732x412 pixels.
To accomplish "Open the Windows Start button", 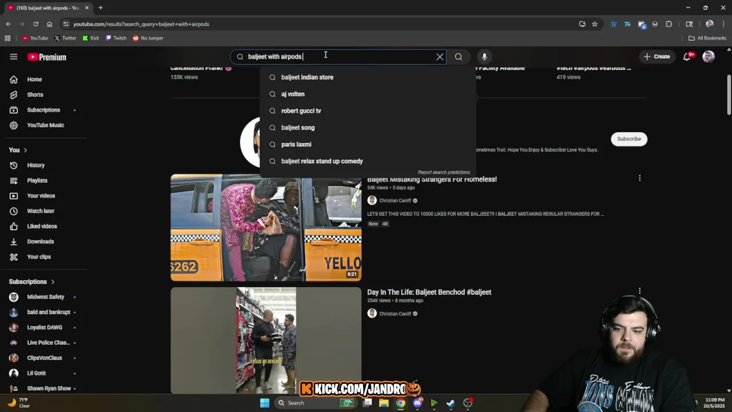I will pos(265,403).
